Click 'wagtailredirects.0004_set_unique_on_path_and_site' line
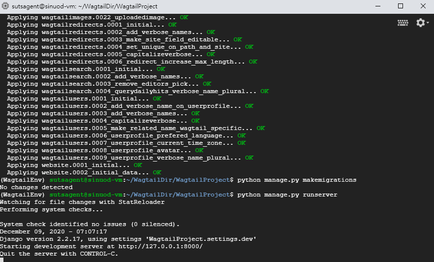The height and width of the screenshot is (262, 434). pyautogui.click(x=130, y=47)
